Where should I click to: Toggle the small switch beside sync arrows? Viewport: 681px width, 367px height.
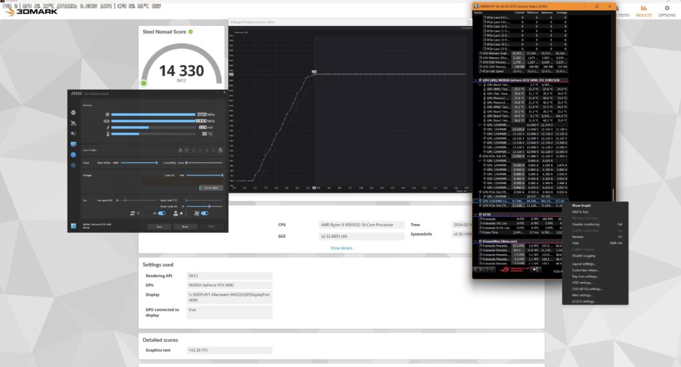(140, 213)
